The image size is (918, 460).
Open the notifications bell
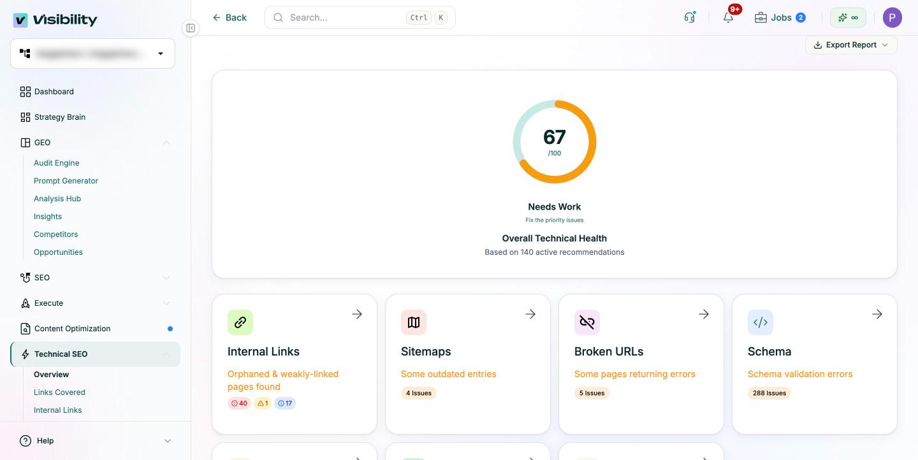pyautogui.click(x=728, y=17)
